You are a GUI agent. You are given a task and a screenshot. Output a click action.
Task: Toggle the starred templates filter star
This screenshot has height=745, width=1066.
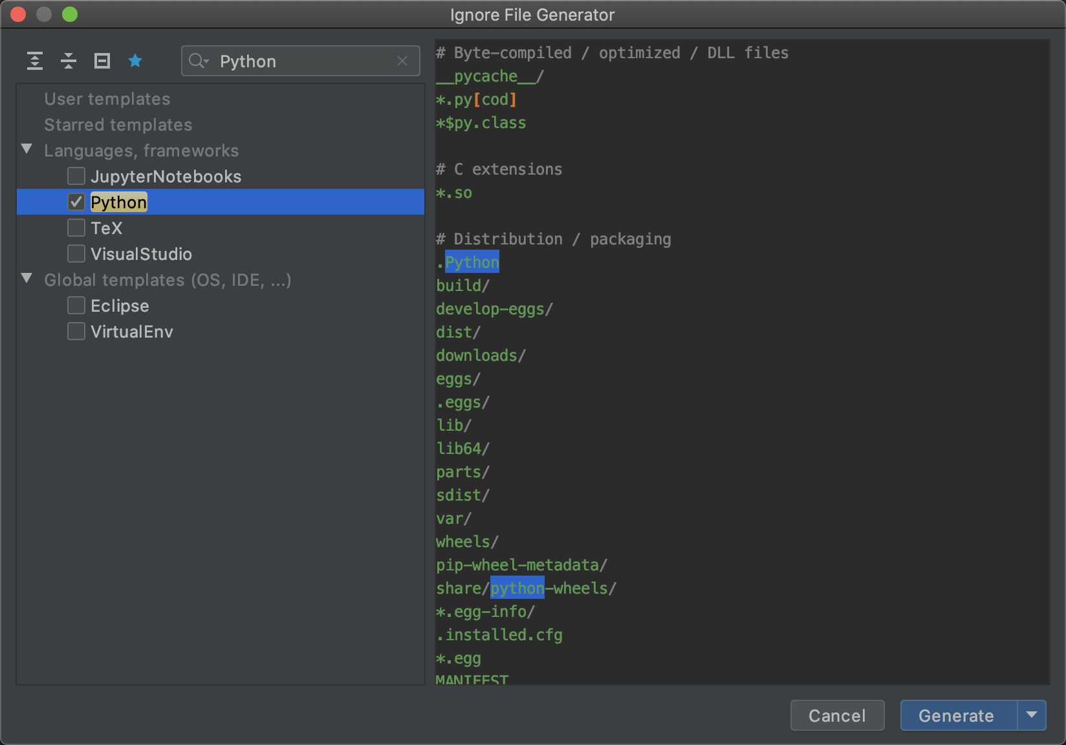[135, 61]
